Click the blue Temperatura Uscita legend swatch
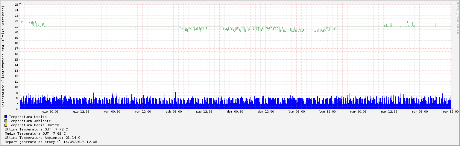The height and width of the screenshot is (146, 460). tap(6, 117)
